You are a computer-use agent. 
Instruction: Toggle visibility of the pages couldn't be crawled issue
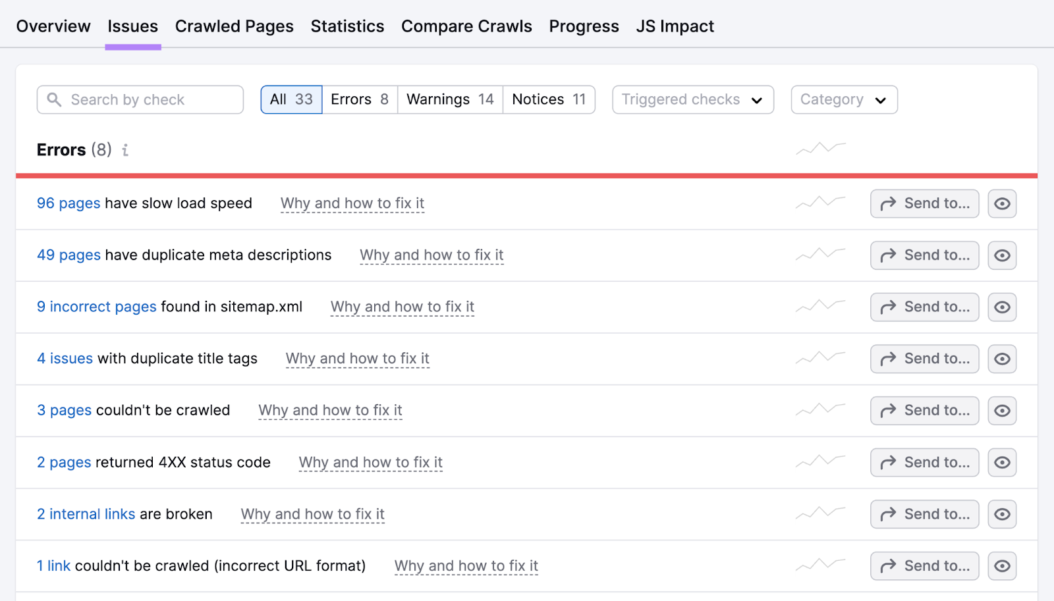click(x=1002, y=410)
